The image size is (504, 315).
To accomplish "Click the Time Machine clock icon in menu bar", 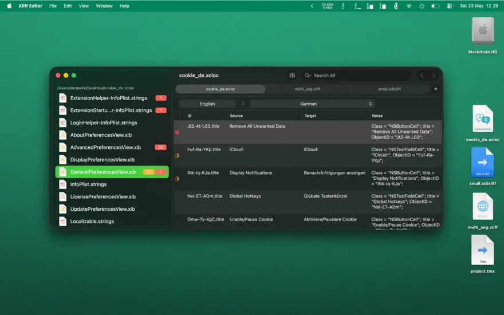I will coord(422,6).
